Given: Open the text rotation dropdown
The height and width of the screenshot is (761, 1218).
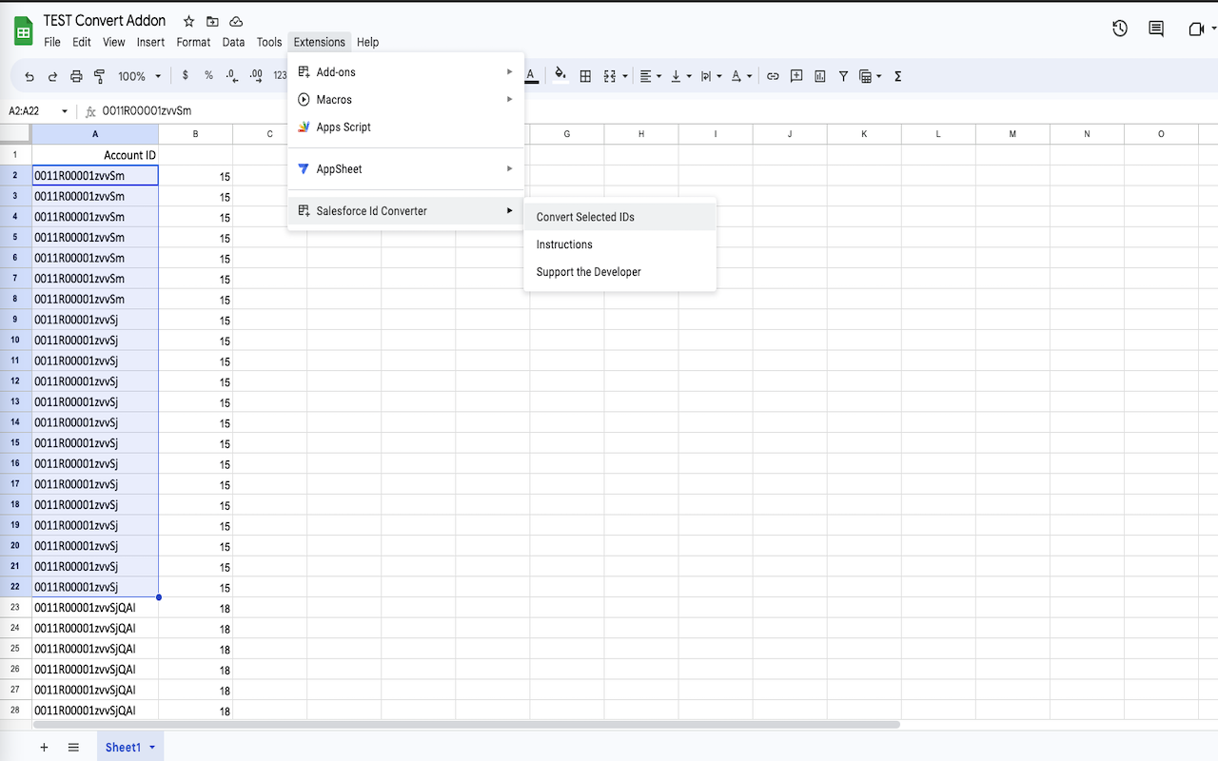Looking at the screenshot, I should pyautogui.click(x=741, y=76).
